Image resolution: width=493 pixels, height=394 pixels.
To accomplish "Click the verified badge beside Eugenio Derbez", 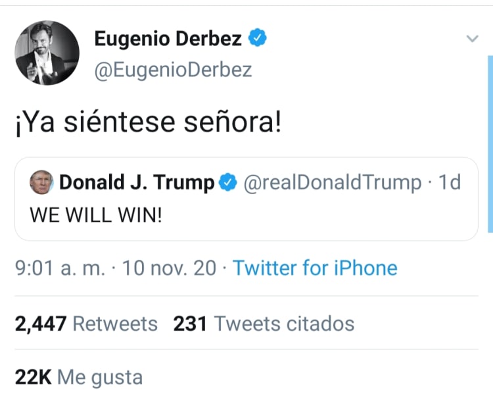I will pyautogui.click(x=257, y=39).
